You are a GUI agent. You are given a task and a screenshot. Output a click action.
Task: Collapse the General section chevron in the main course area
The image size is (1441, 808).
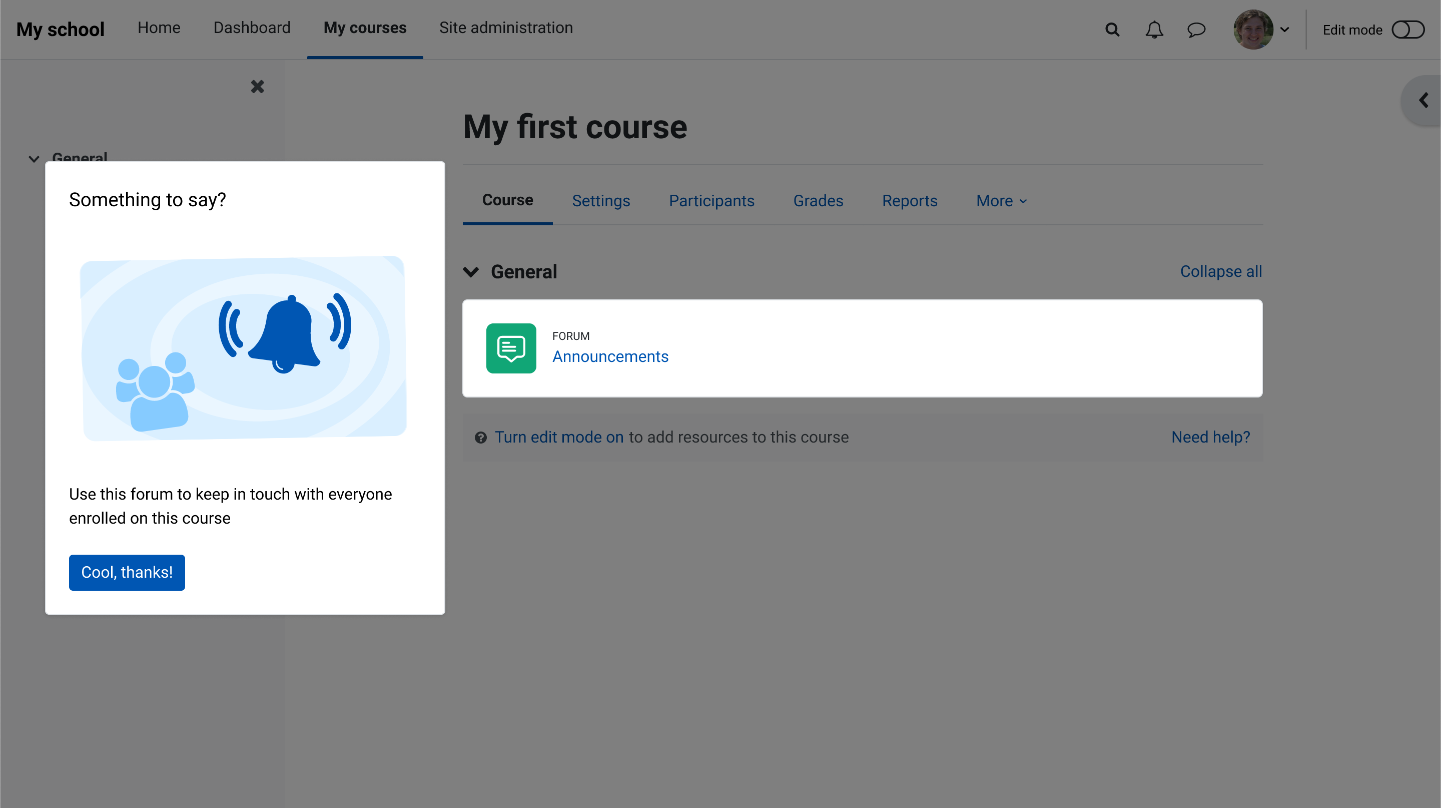[471, 272]
